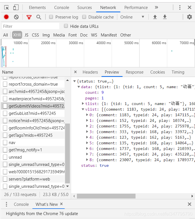This screenshot has width=195, height=219.
Task: Toggle the red filter funnel icon
Action: (x=29, y=17)
